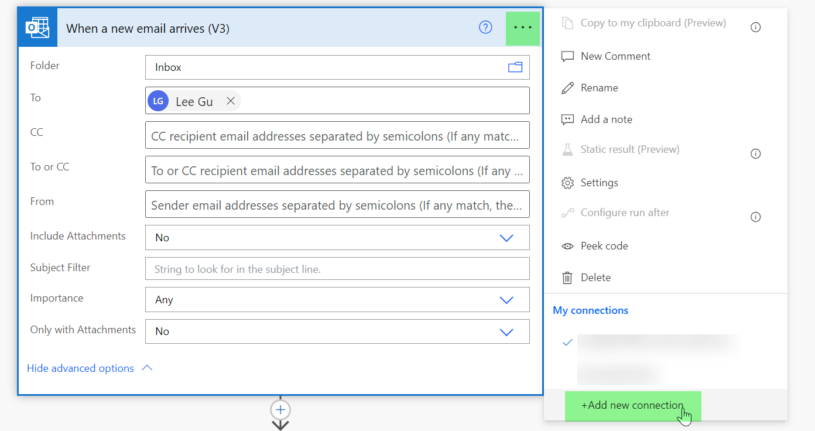
Task: Click the Subject Filter label
Action: point(60,268)
